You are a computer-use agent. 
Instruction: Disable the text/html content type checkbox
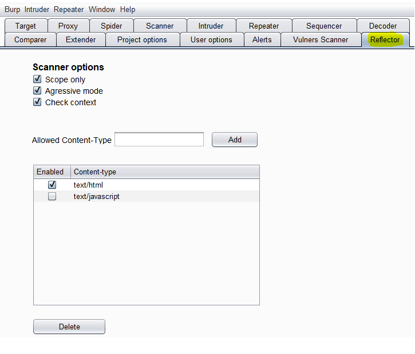click(x=52, y=185)
